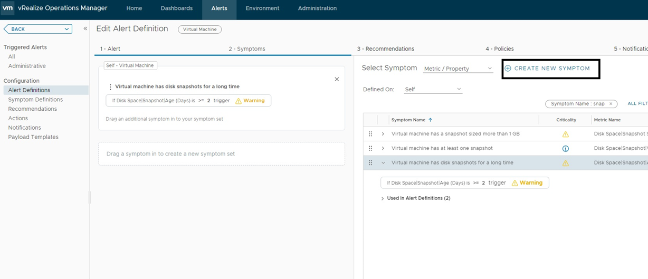Remove the symptom set with X icon

(x=337, y=79)
